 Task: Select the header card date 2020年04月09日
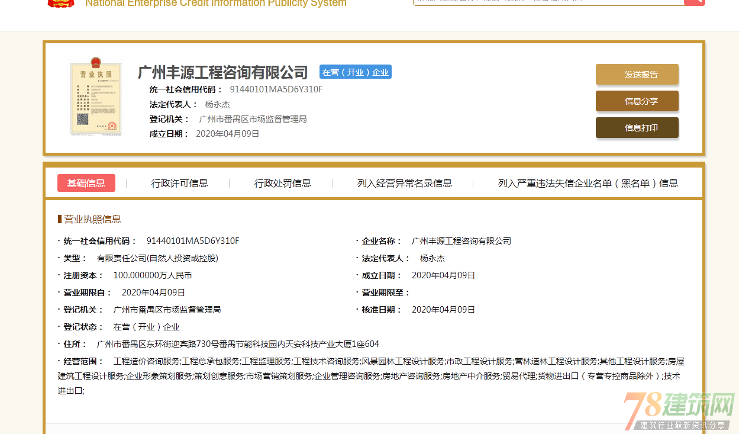tap(228, 134)
